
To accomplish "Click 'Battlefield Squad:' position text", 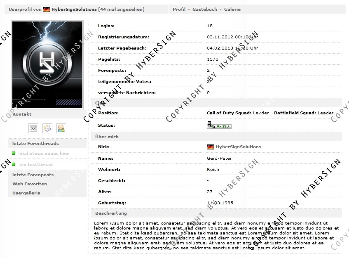I will [295, 113].
